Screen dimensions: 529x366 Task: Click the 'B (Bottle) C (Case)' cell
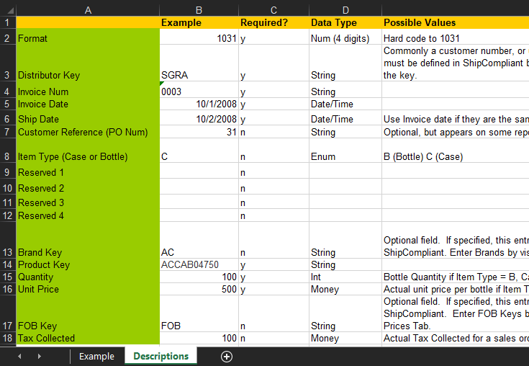(x=455, y=156)
